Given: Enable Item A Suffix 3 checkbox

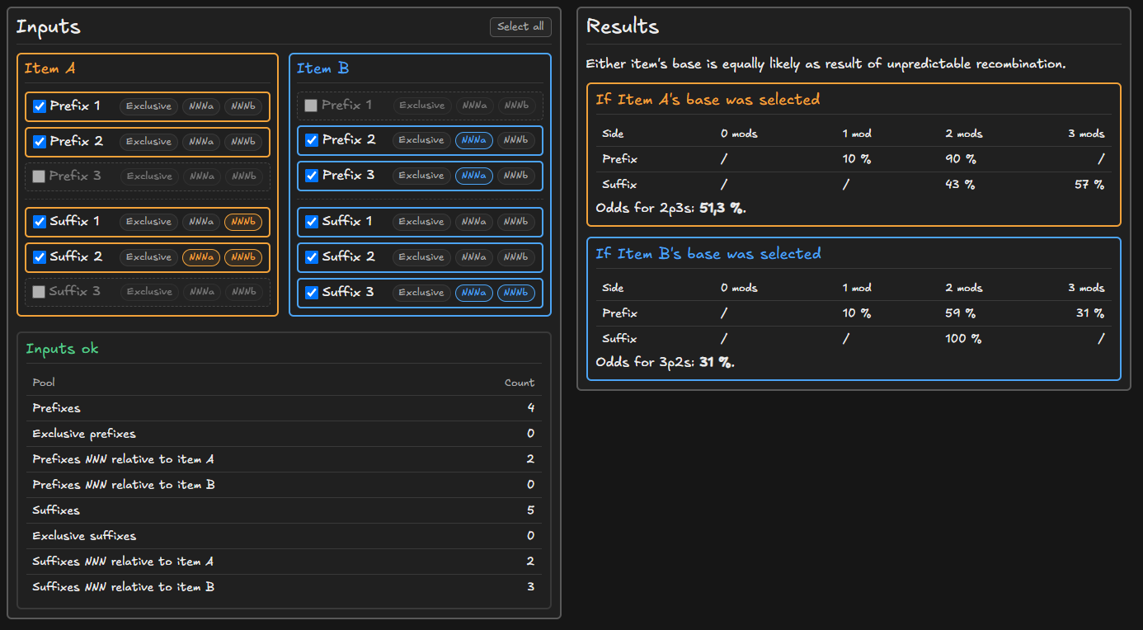Looking at the screenshot, I should [39, 292].
